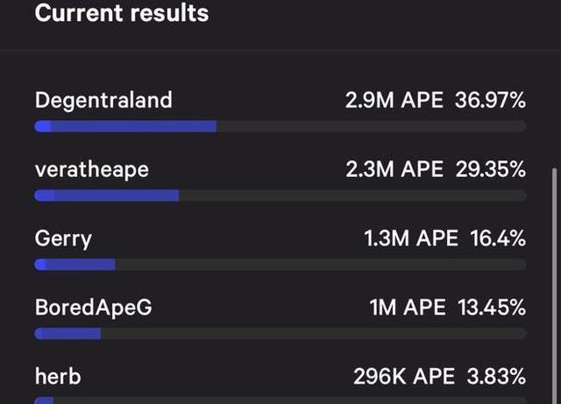Click the Current results heading
561x404 pixels.
click(122, 13)
